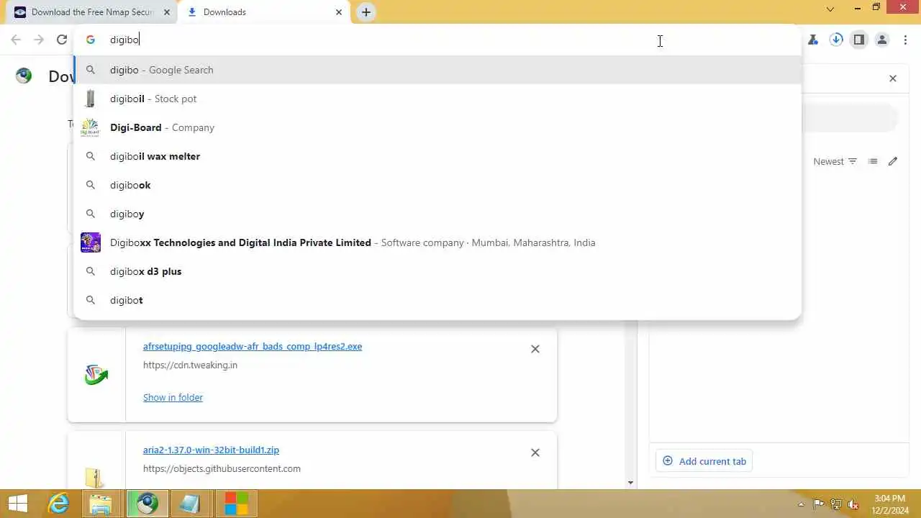Show hidden system tray icons arrow
This screenshot has height=518, width=921.
[x=801, y=504]
